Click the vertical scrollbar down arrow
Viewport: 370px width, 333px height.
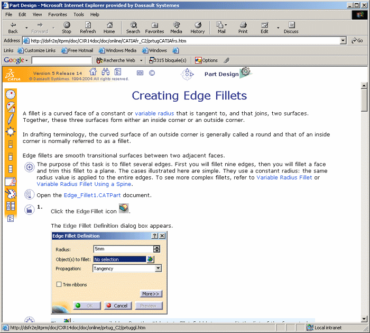point(364,319)
